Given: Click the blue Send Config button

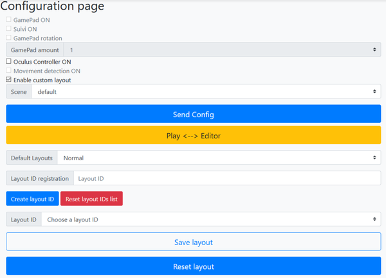Looking at the screenshot, I should (193, 115).
